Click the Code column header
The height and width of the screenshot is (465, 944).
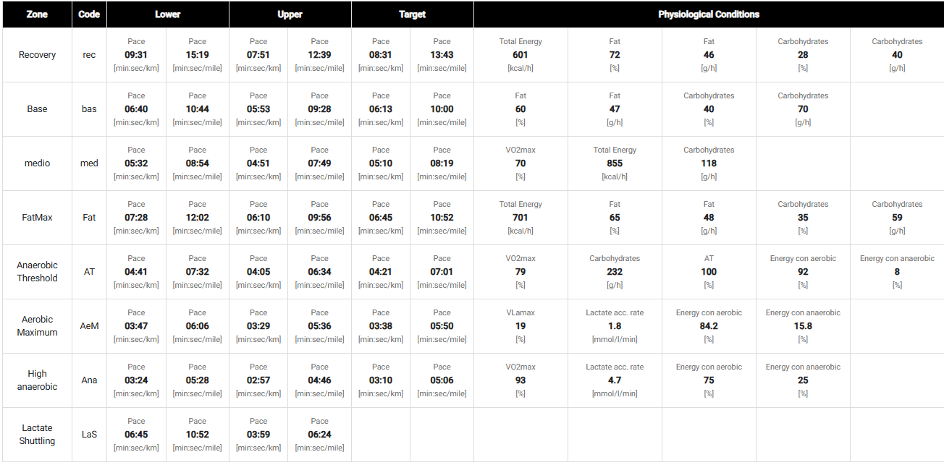[89, 14]
